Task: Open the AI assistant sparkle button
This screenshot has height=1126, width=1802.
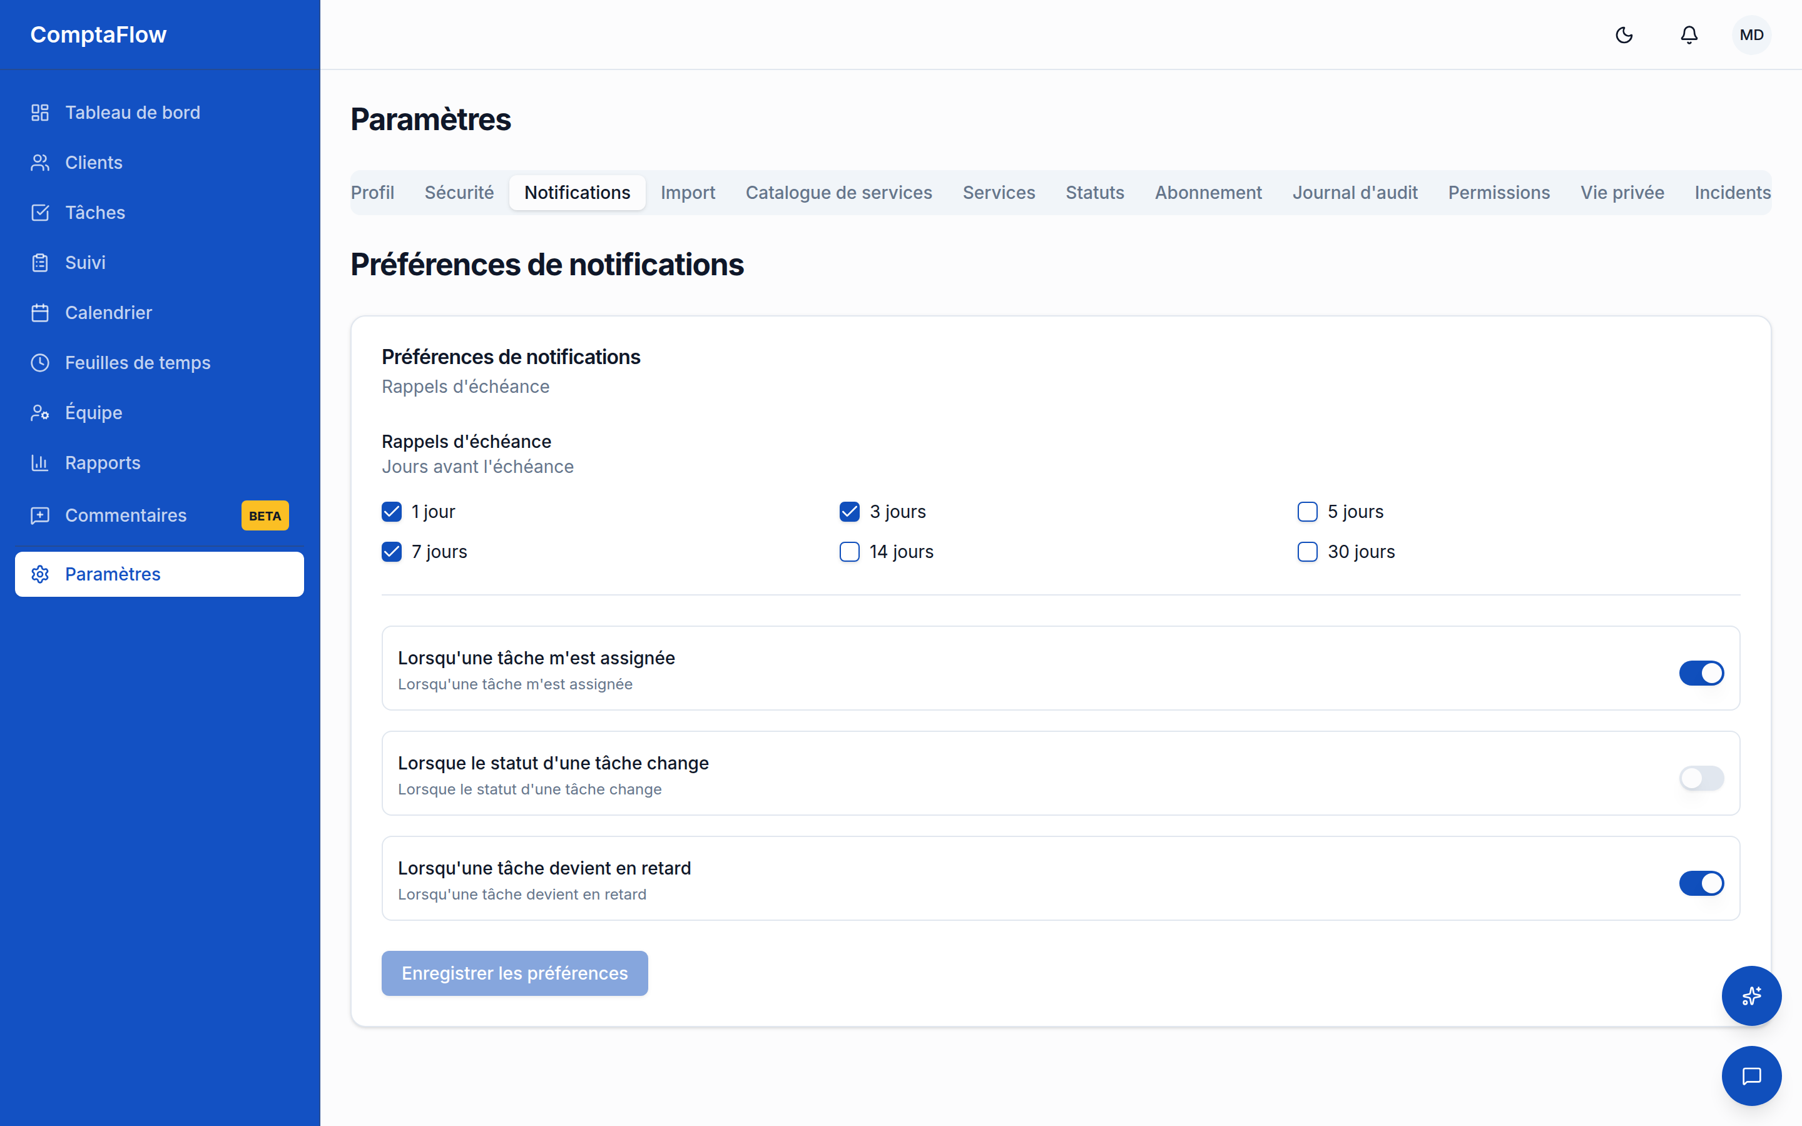Action: 1751,996
